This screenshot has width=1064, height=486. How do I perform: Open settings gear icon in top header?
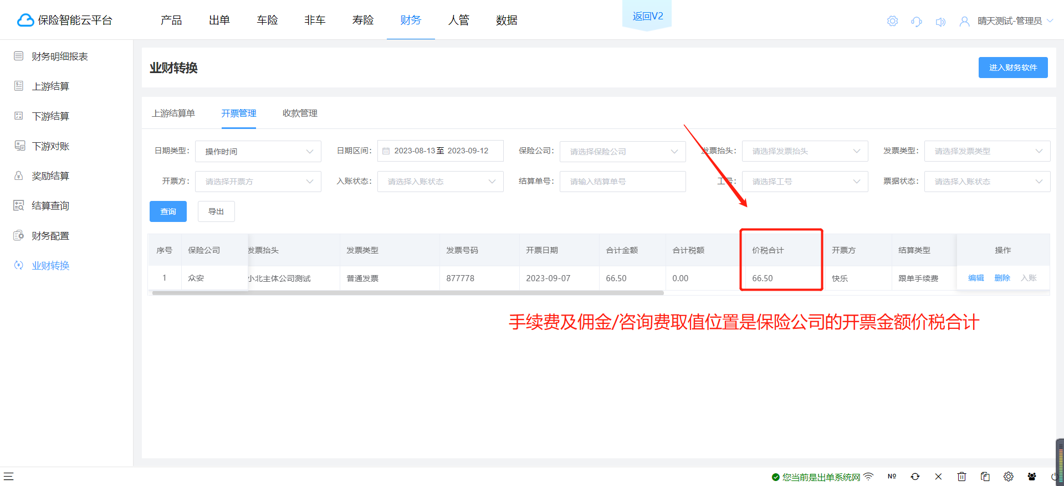892,21
